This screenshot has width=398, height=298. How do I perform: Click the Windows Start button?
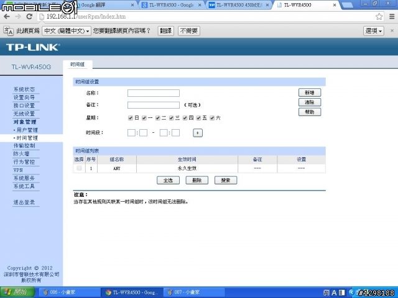tap(17, 292)
